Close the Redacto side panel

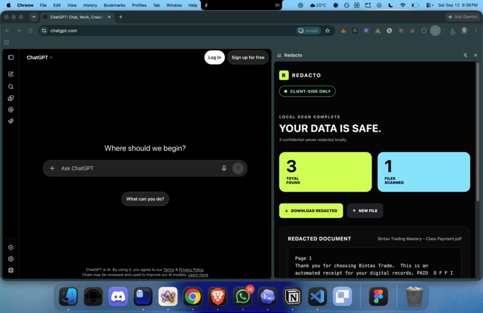coord(476,55)
